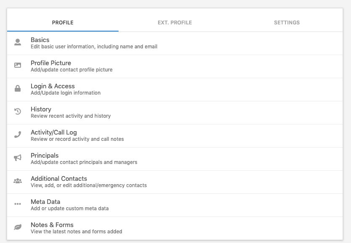Click the history clock icon
The image size is (351, 243).
tap(17, 111)
